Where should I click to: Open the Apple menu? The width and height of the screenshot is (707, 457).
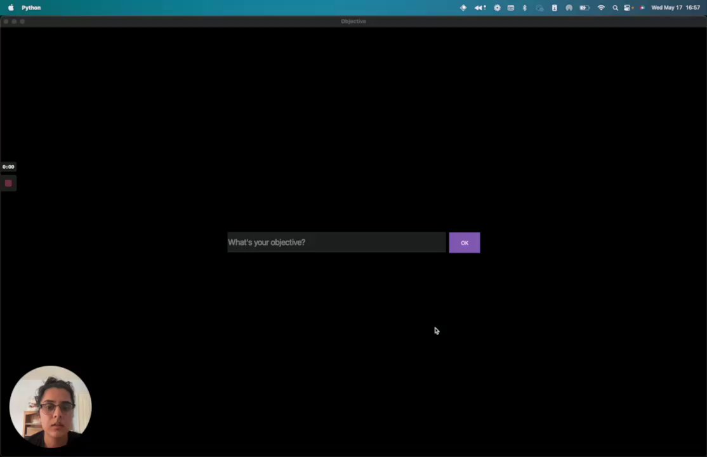(11, 8)
